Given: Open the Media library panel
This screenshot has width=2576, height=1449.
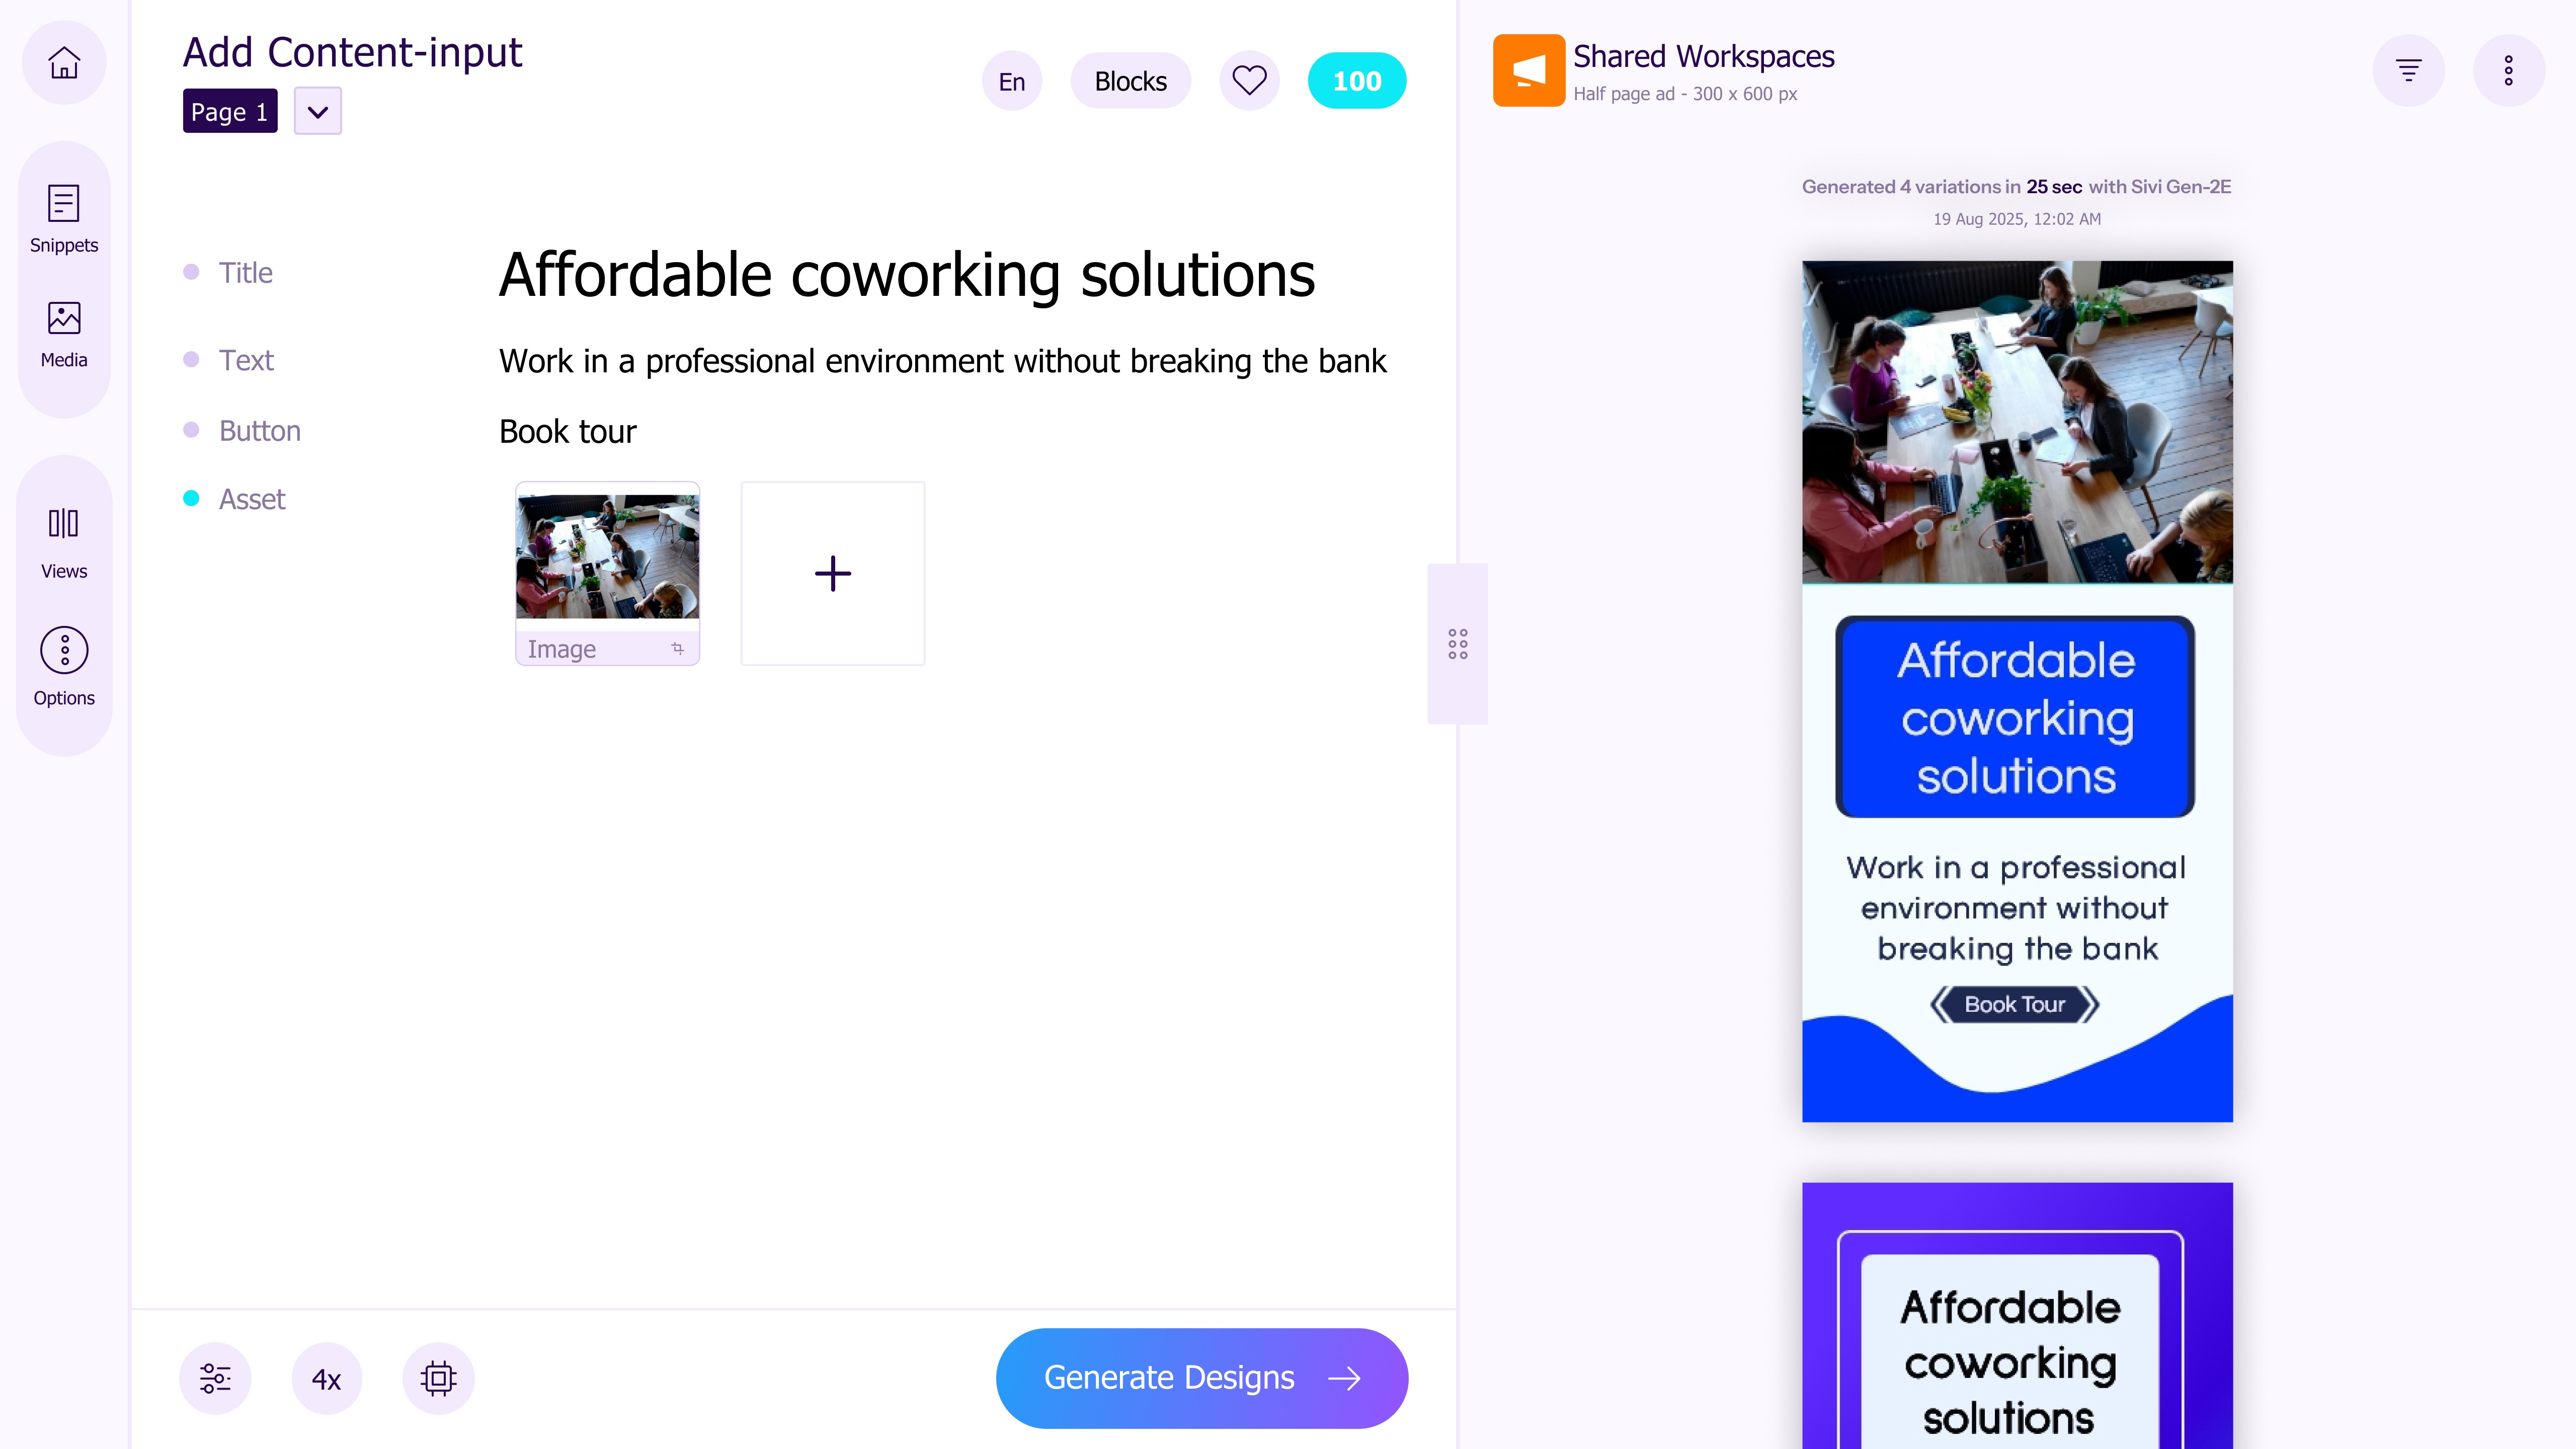Looking at the screenshot, I should tap(63, 332).
